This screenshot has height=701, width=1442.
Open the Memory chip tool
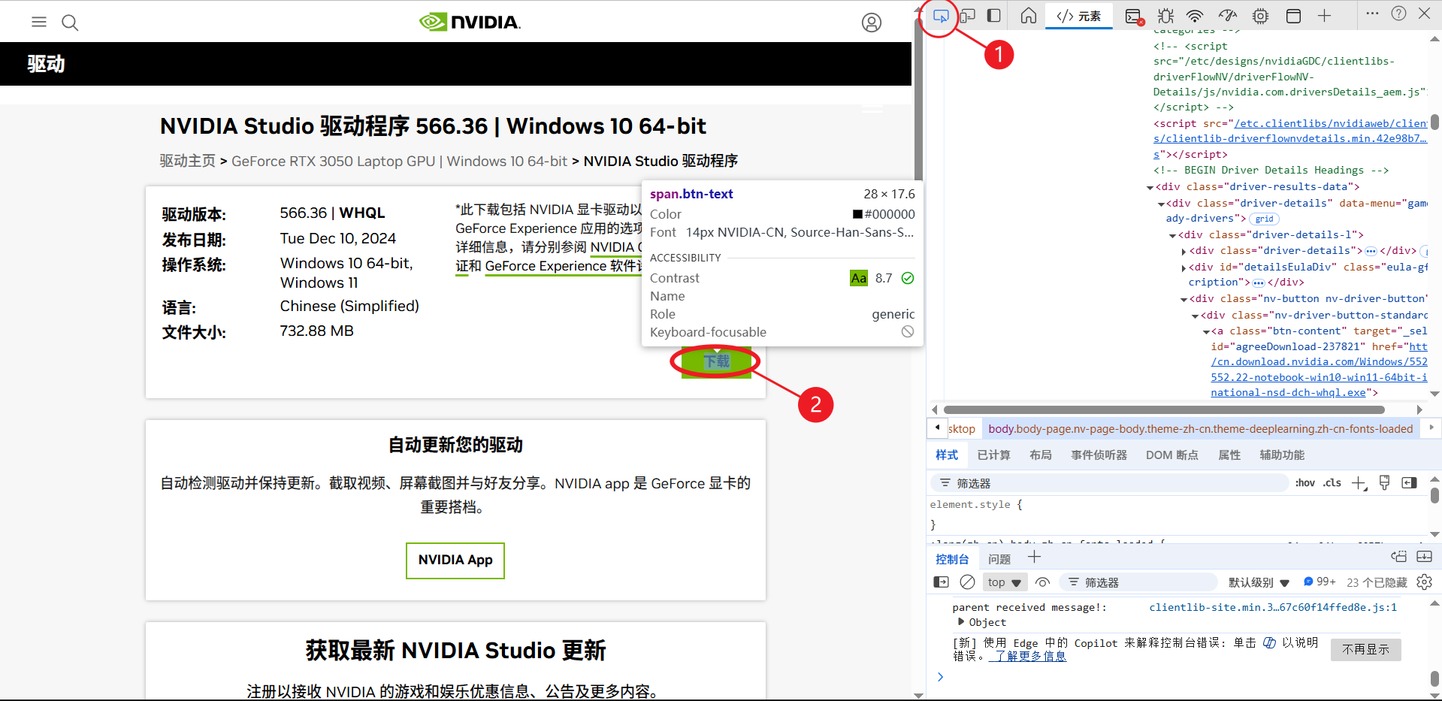pyautogui.click(x=1261, y=16)
